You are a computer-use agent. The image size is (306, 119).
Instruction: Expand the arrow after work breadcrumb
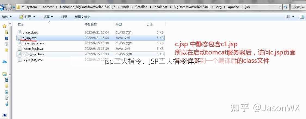[x=132, y=7]
